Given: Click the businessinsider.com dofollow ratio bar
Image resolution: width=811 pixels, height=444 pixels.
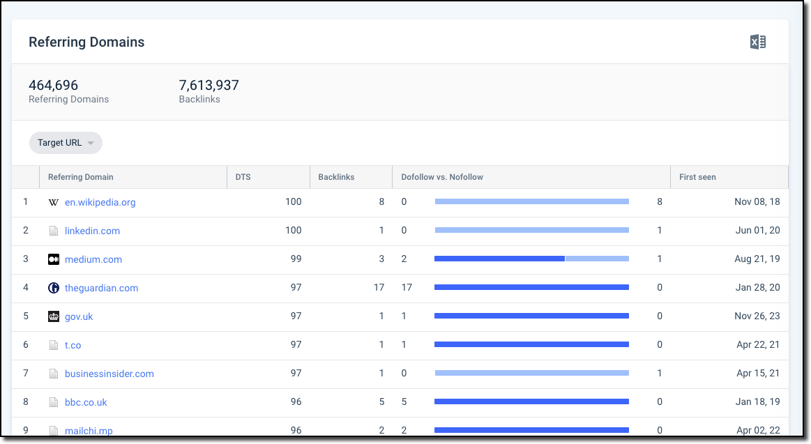Looking at the screenshot, I should (531, 373).
